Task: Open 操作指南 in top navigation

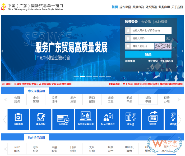Action: tap(125, 7)
